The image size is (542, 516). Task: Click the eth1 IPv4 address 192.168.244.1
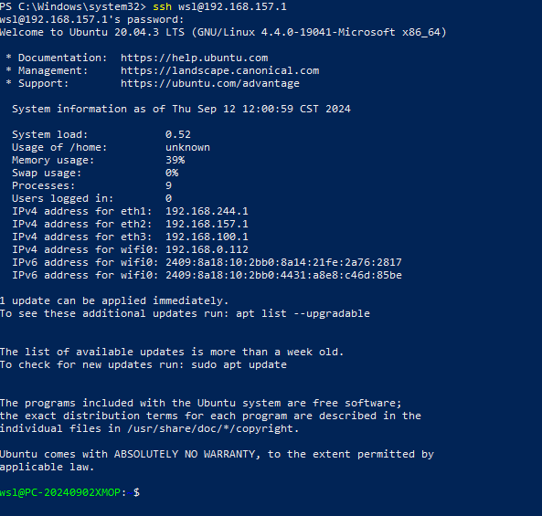point(207,211)
